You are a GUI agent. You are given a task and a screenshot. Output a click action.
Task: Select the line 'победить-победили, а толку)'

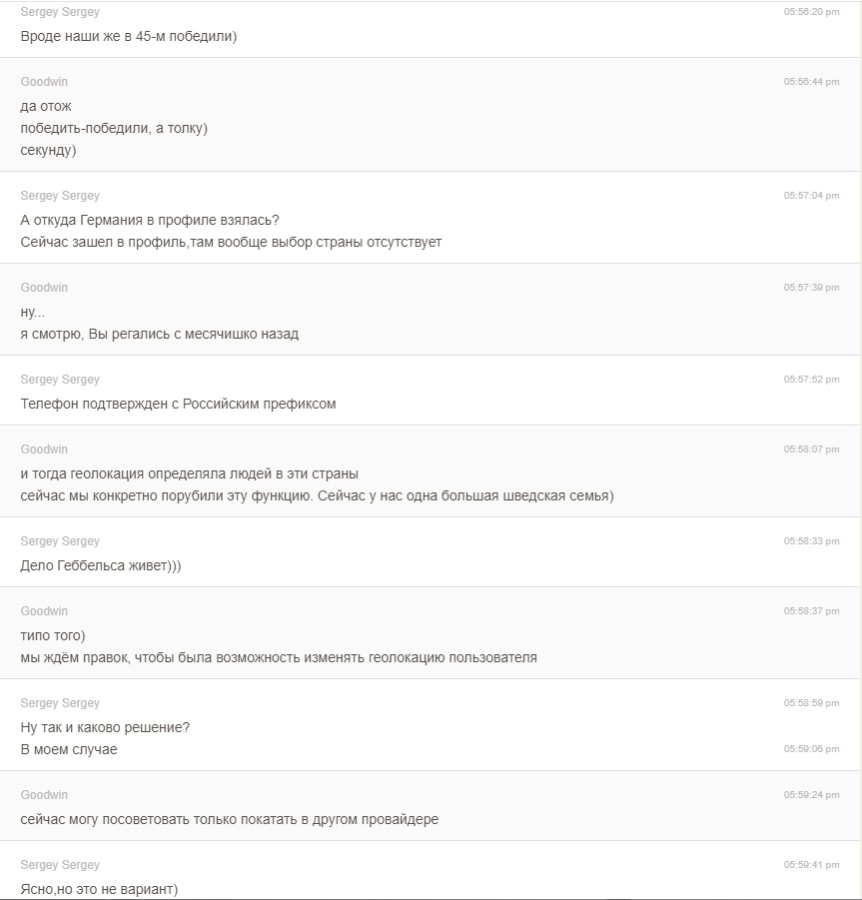coord(114,129)
